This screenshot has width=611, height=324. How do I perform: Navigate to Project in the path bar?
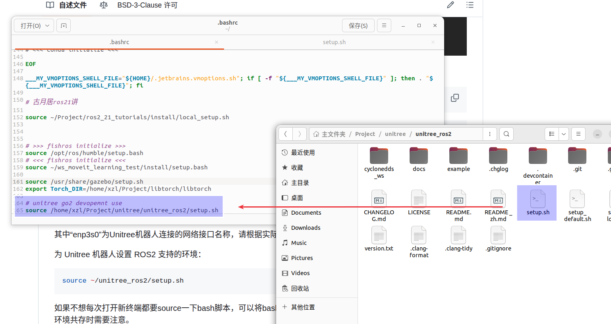point(365,134)
